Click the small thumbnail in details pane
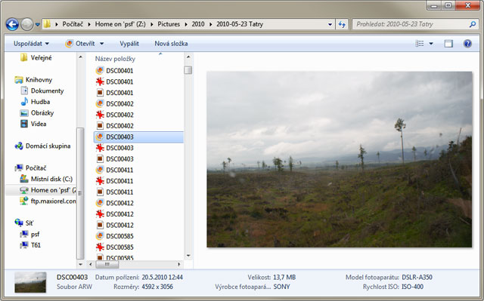The width and height of the screenshot is (484, 301). [x=30, y=282]
